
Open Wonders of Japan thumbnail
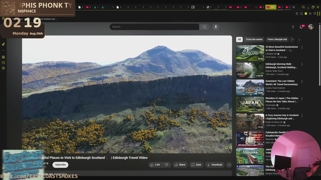coord(250,104)
